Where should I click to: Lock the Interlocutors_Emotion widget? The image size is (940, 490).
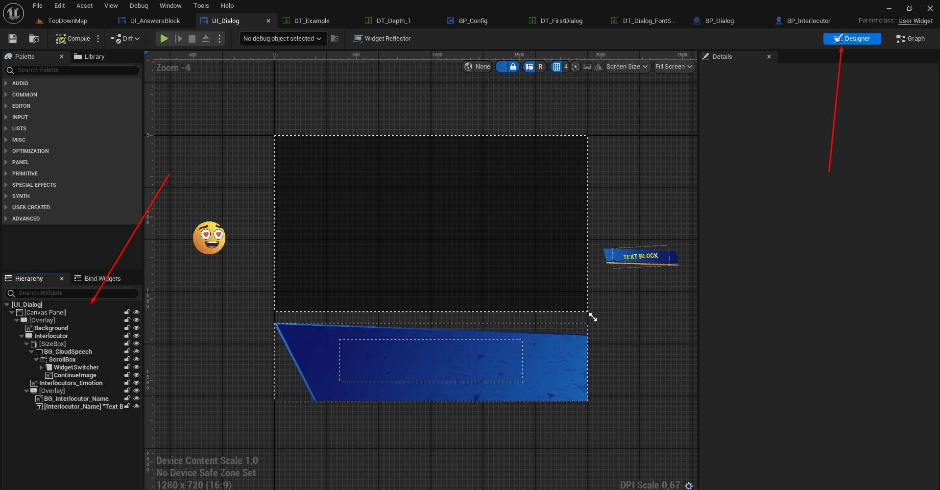tap(127, 383)
